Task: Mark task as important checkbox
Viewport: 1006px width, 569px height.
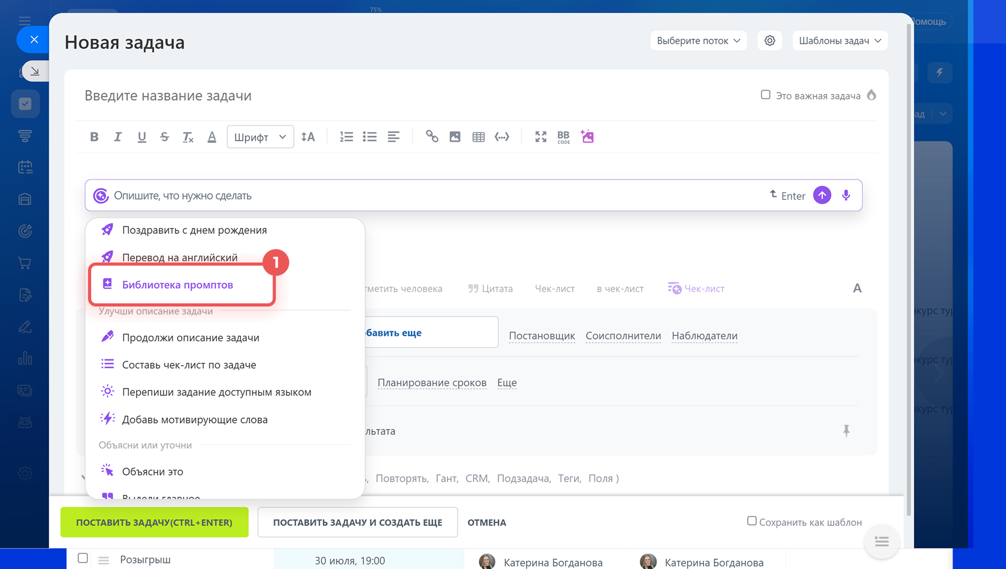Action: (766, 95)
